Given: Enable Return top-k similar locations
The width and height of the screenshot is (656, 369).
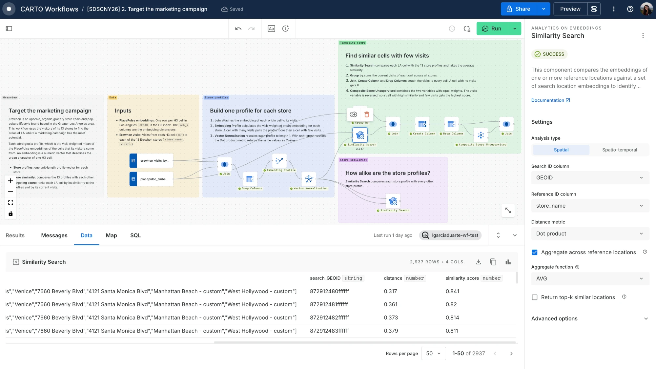Looking at the screenshot, I should pos(535,297).
